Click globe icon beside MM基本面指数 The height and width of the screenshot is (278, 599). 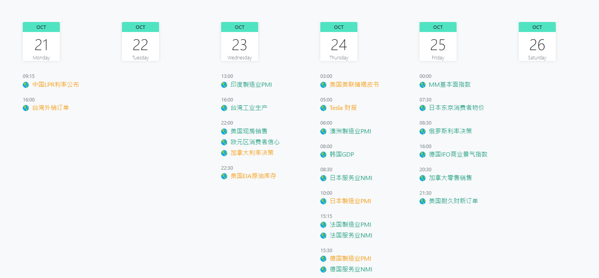423,85
